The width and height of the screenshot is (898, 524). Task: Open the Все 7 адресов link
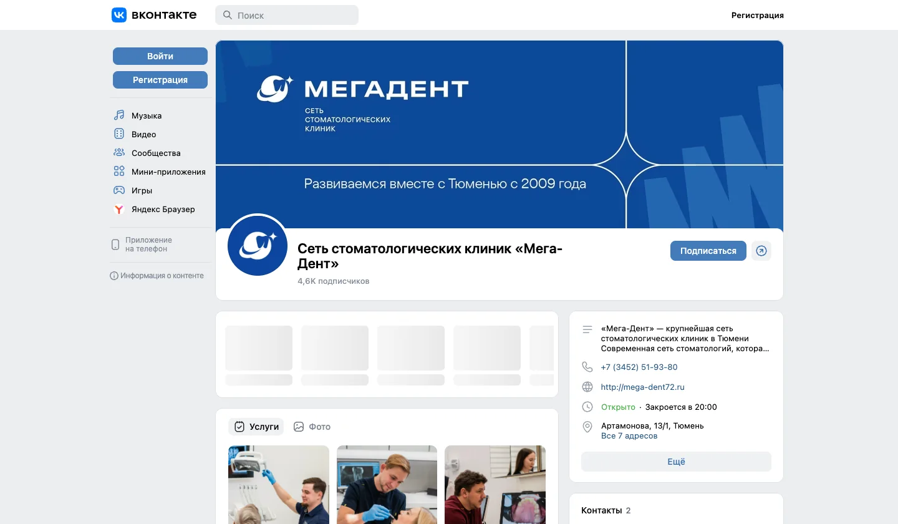click(629, 436)
